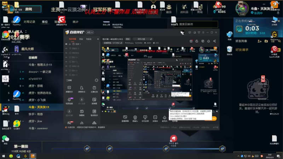Open the 读弹幕 tool

point(94,101)
